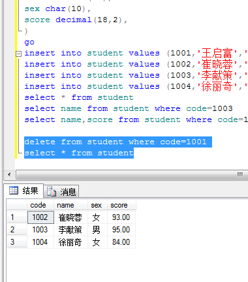The height and width of the screenshot is (282, 248).
Task: Click the sex char(10) line
Action: tap(57, 8)
